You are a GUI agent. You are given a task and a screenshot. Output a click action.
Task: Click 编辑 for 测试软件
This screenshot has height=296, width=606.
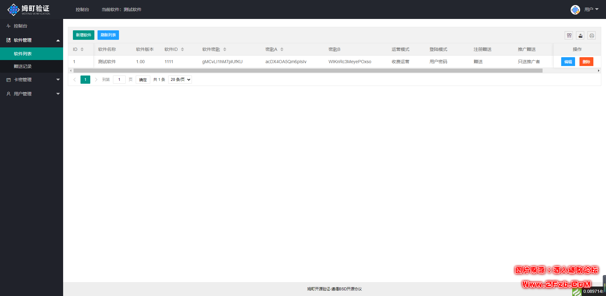(x=568, y=62)
